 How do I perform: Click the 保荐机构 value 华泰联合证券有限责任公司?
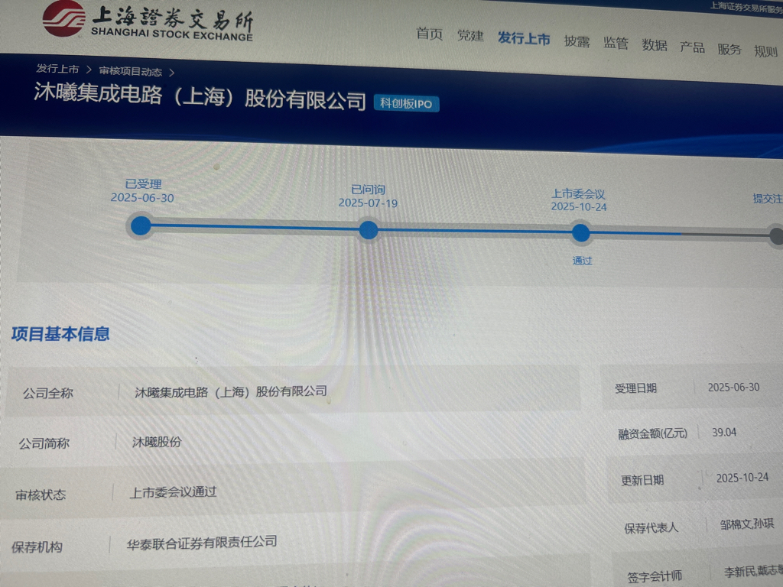[202, 542]
